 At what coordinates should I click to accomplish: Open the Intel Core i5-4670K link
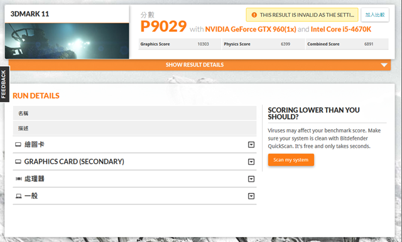340,29
